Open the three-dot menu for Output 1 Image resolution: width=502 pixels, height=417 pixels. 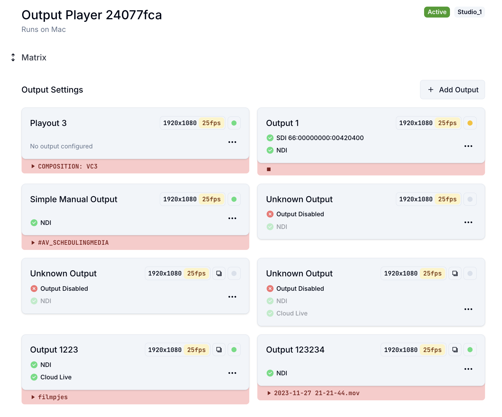point(468,146)
